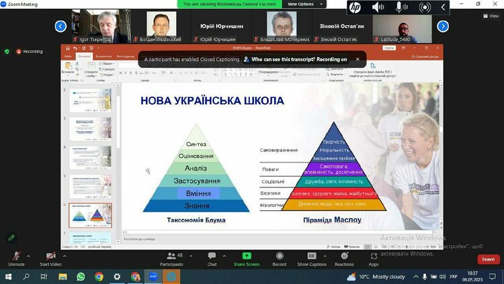Unmute the microphone in Zoom
504x284 pixels.
[x=16, y=257]
